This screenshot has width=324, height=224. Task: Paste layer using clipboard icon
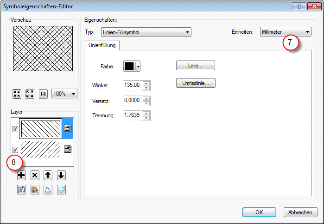(x=35, y=189)
